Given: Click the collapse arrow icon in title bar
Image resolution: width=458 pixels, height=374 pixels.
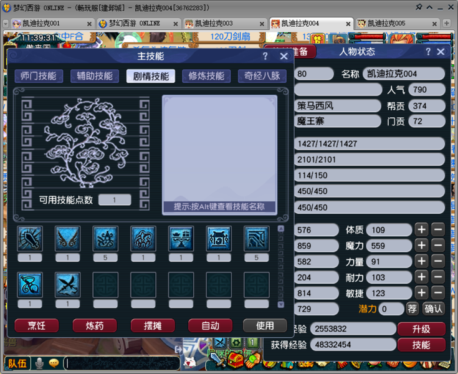Looking at the screenshot, I should [x=430, y=7].
